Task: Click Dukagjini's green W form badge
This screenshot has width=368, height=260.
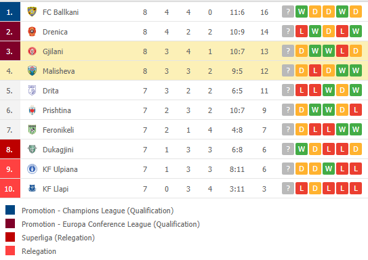Action: pos(302,149)
